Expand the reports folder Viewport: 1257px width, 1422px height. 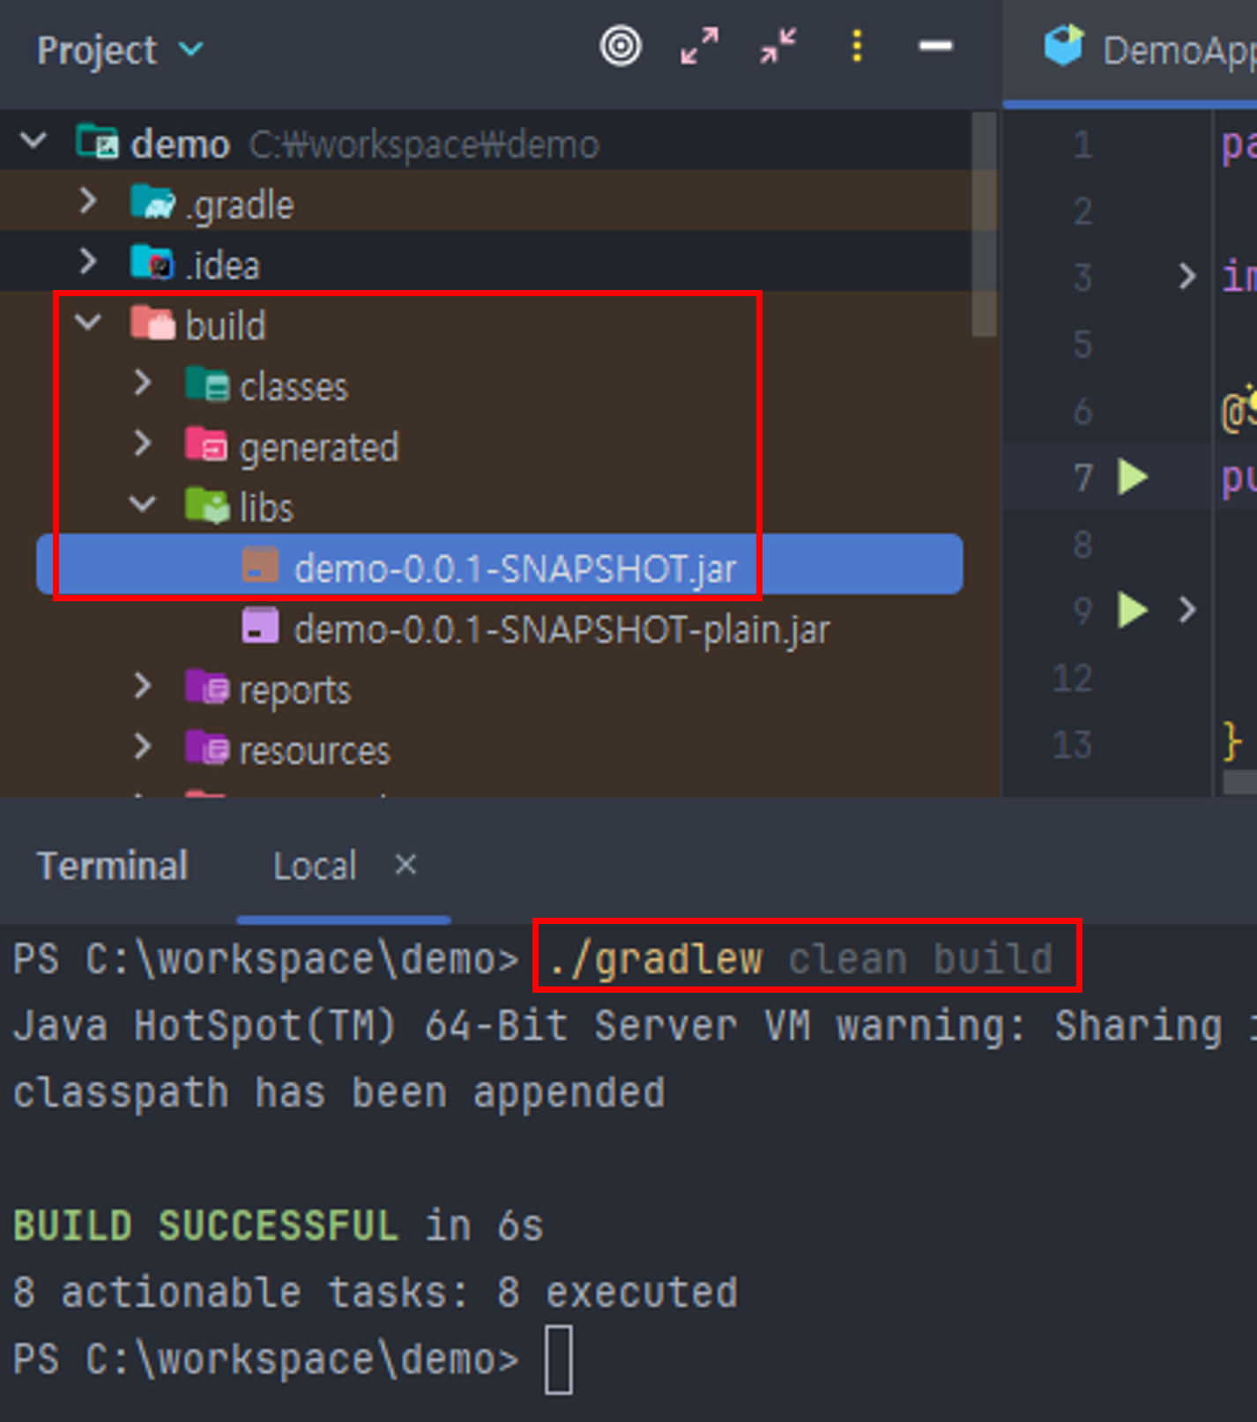click(142, 686)
